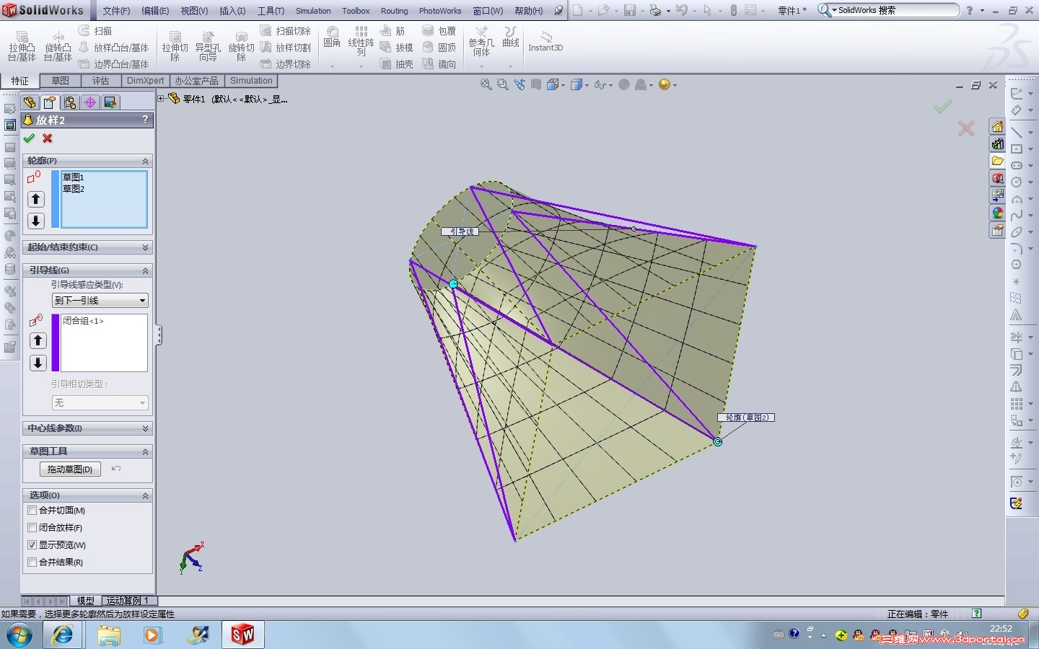Select 草图2 in the profiles list
This screenshot has width=1039, height=649.
pos(74,189)
